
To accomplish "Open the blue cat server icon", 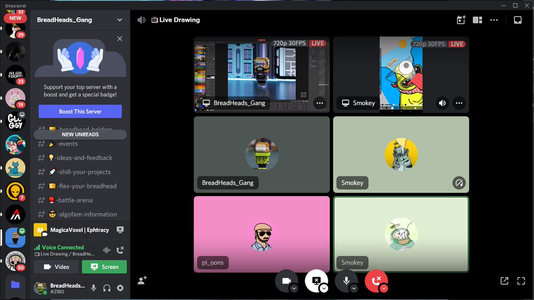I will point(15,168).
